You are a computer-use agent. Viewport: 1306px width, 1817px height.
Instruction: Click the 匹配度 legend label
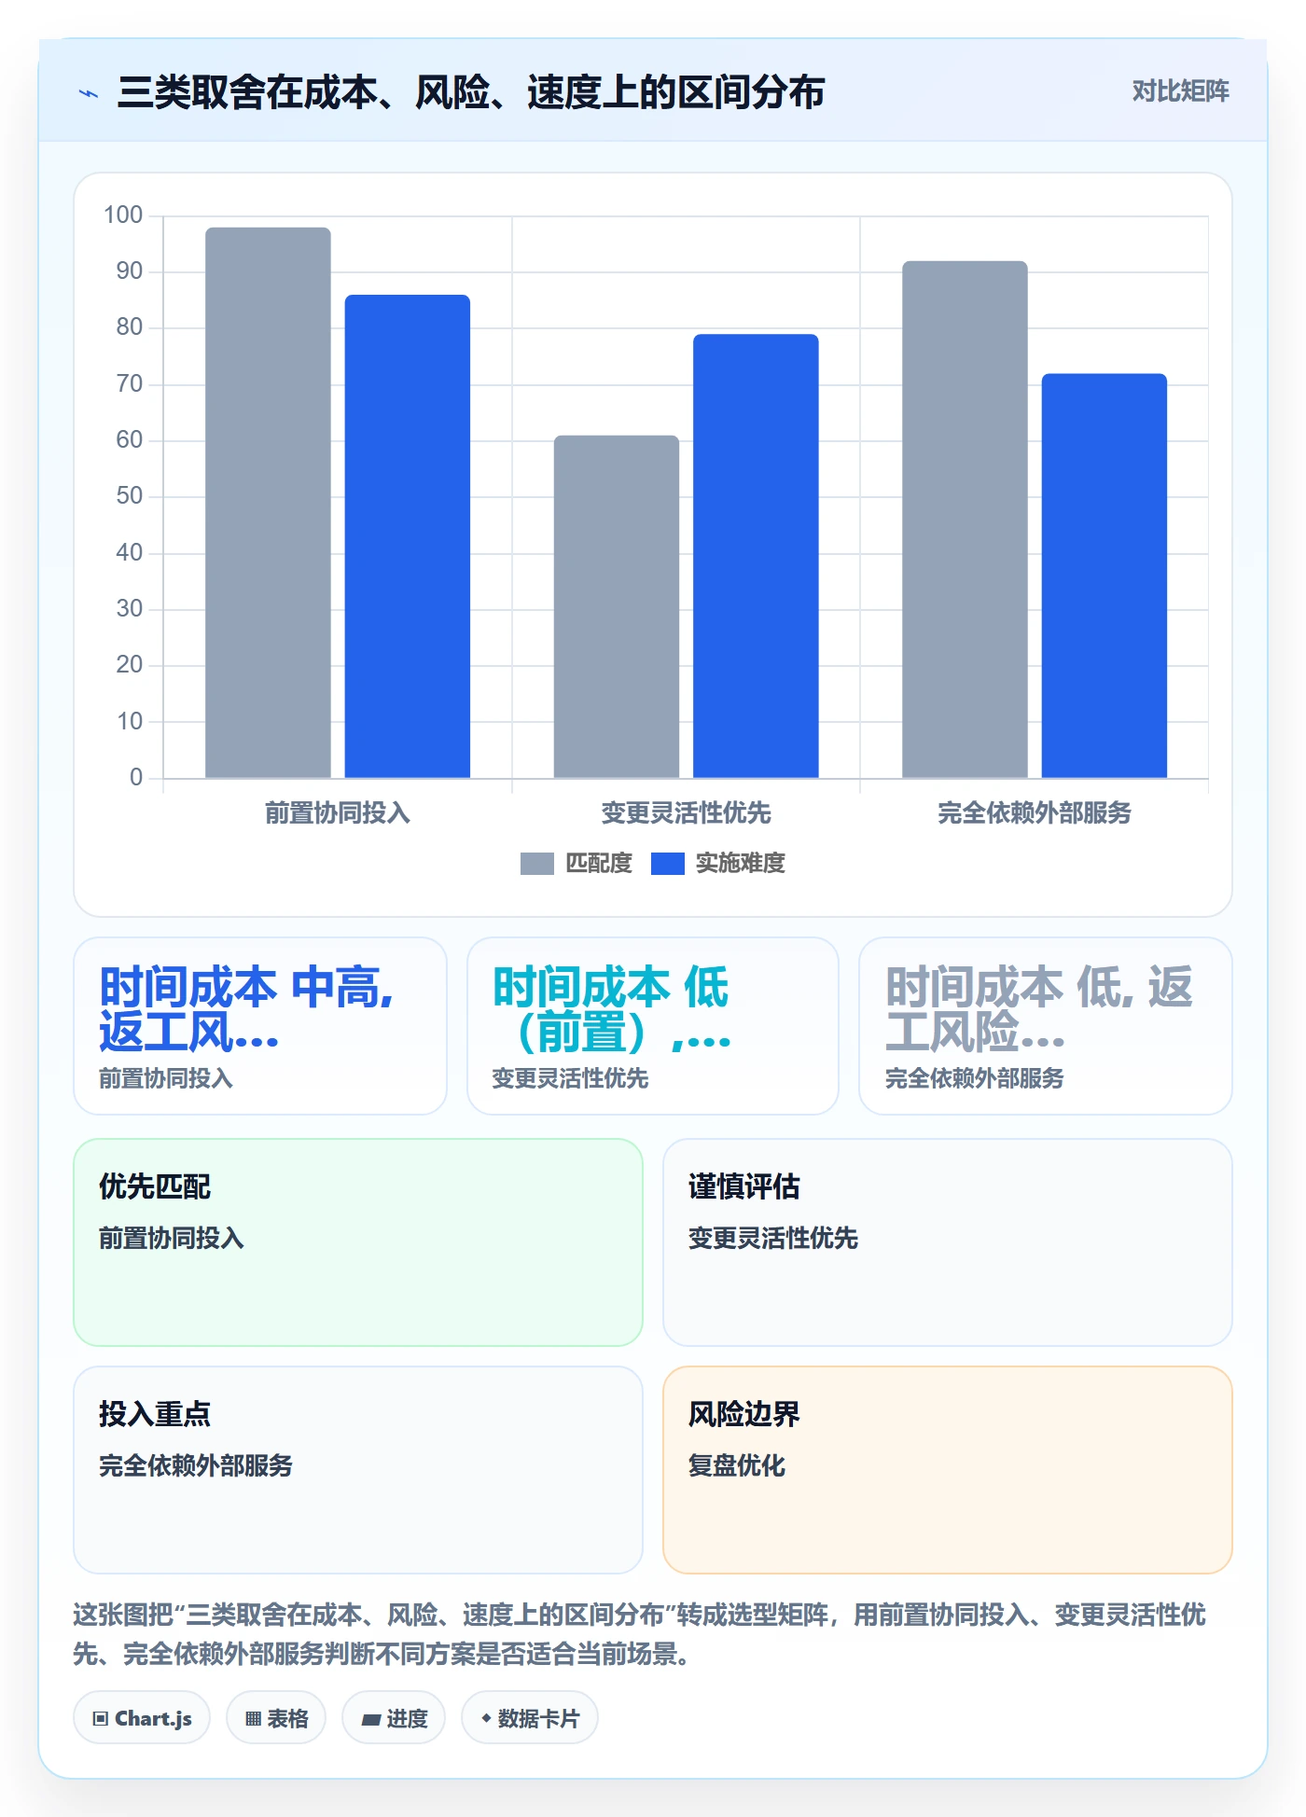tap(599, 864)
